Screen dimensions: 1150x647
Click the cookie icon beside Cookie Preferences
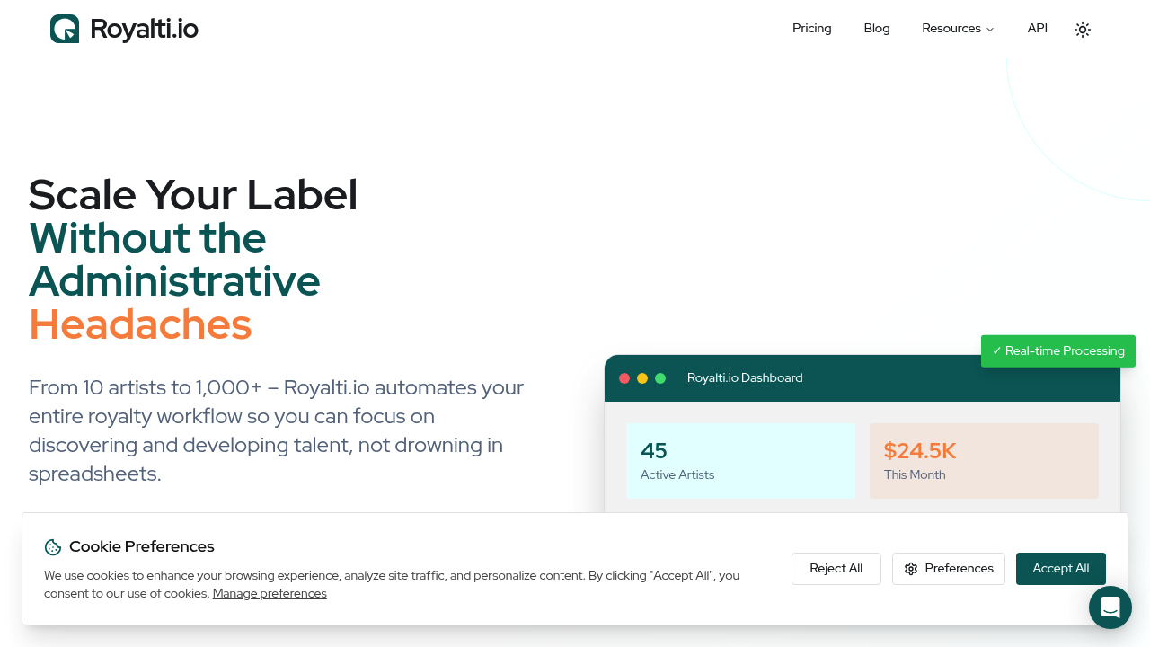52,546
